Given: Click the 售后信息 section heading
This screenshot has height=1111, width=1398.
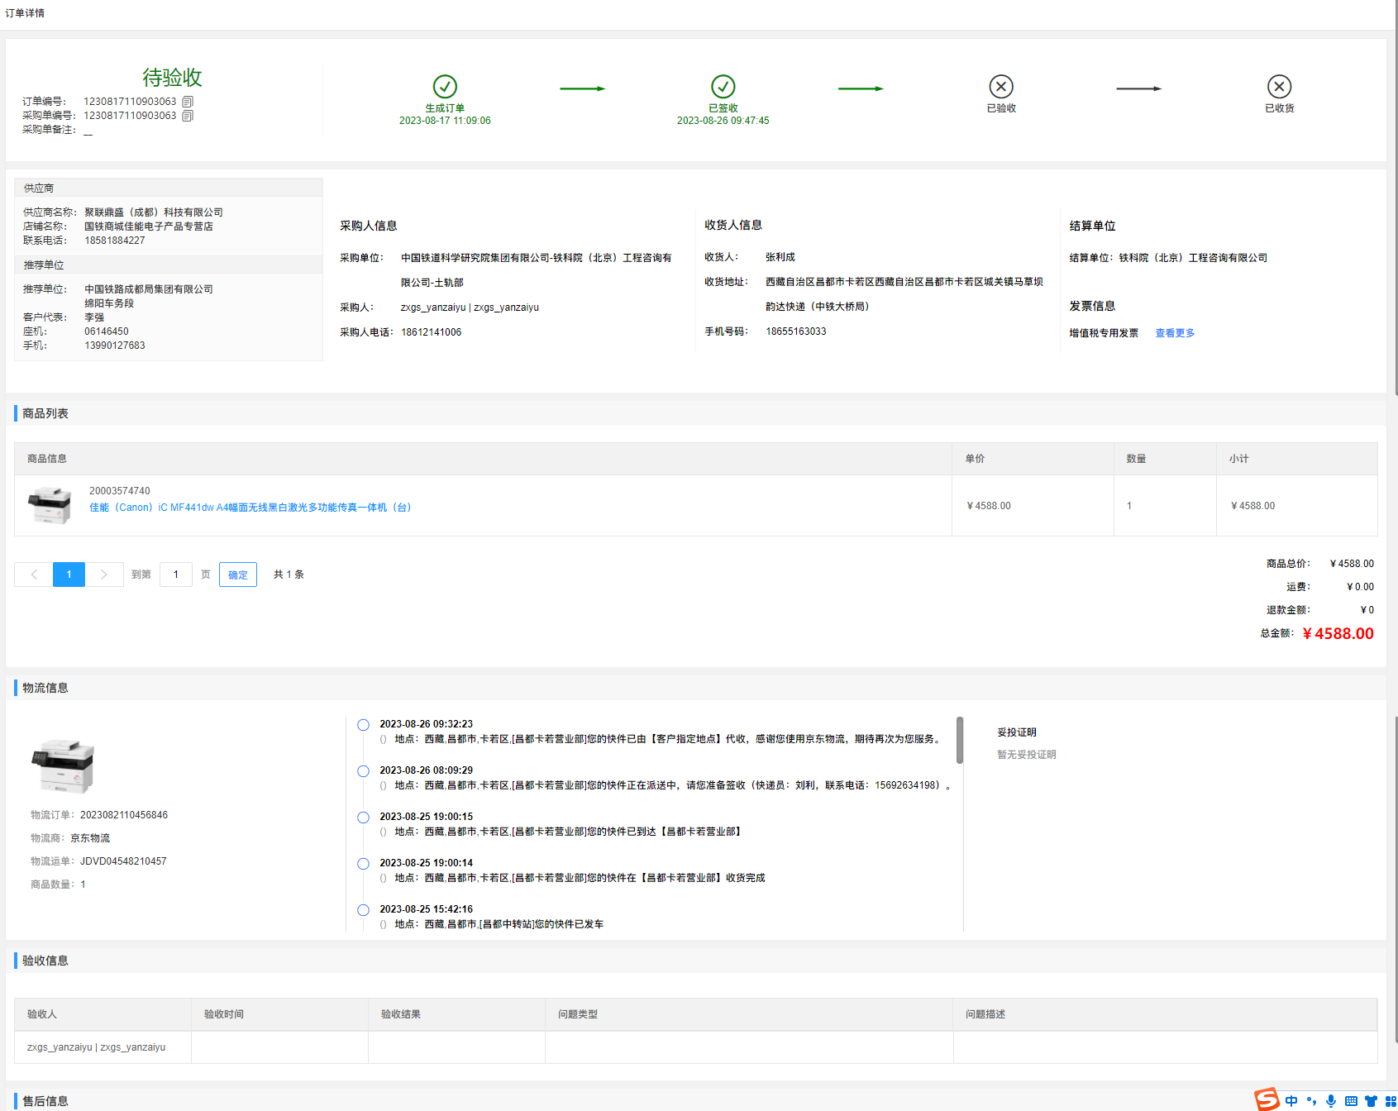Looking at the screenshot, I should [45, 1101].
